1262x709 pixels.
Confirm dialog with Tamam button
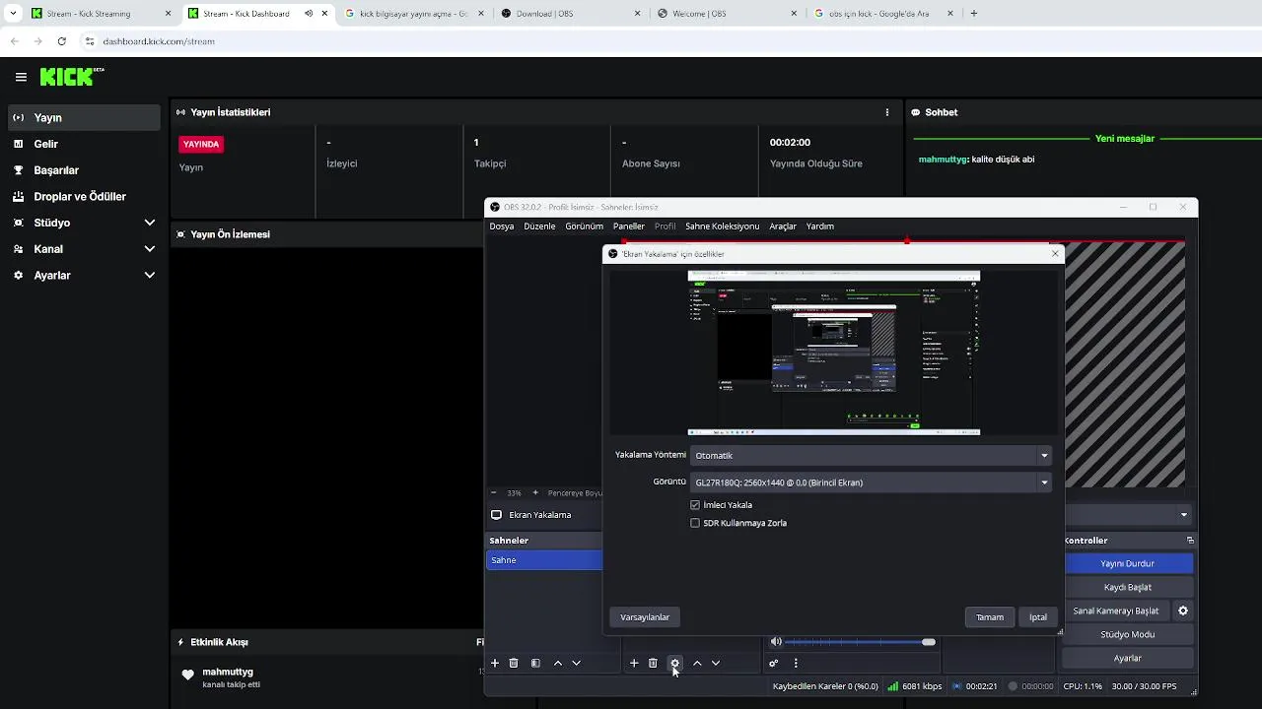(990, 617)
